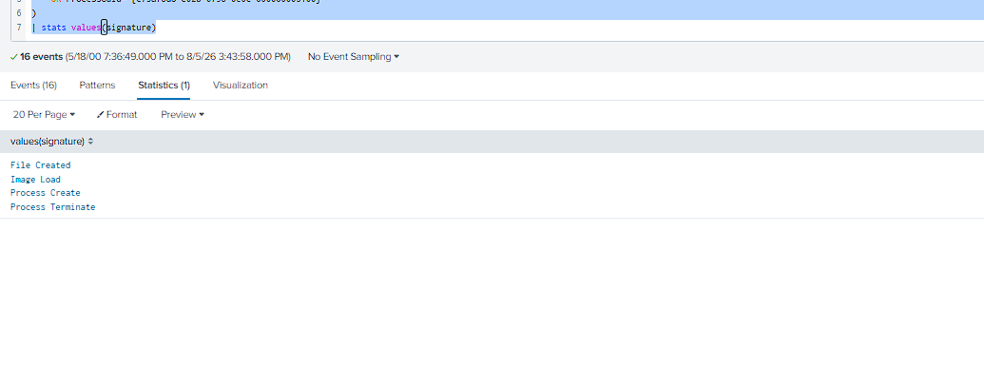
Task: Open the Visualization tab
Action: 241,86
